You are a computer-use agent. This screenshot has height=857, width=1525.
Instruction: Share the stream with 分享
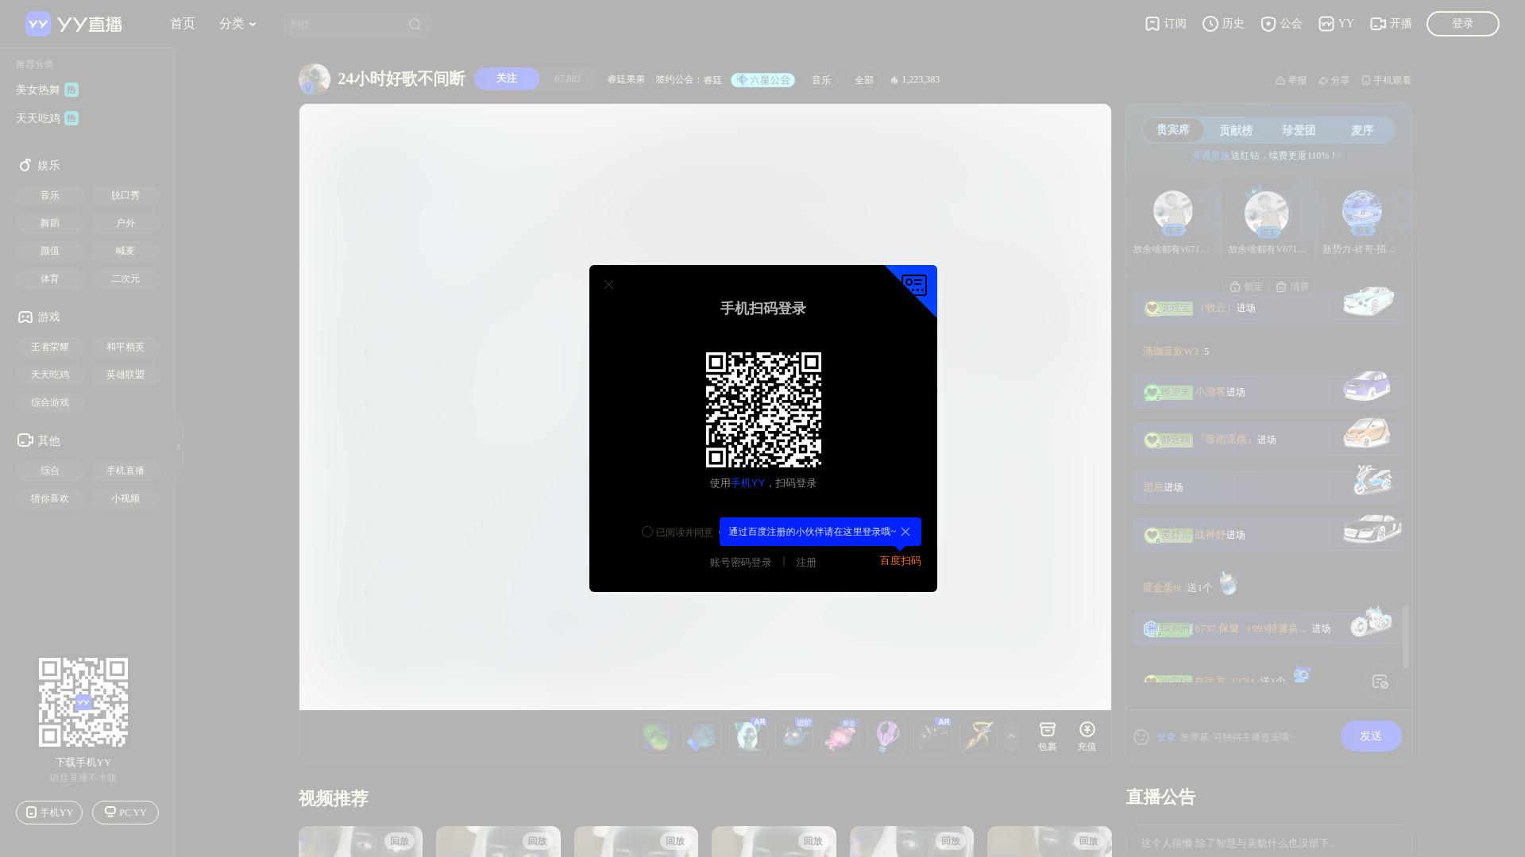coord(1334,80)
